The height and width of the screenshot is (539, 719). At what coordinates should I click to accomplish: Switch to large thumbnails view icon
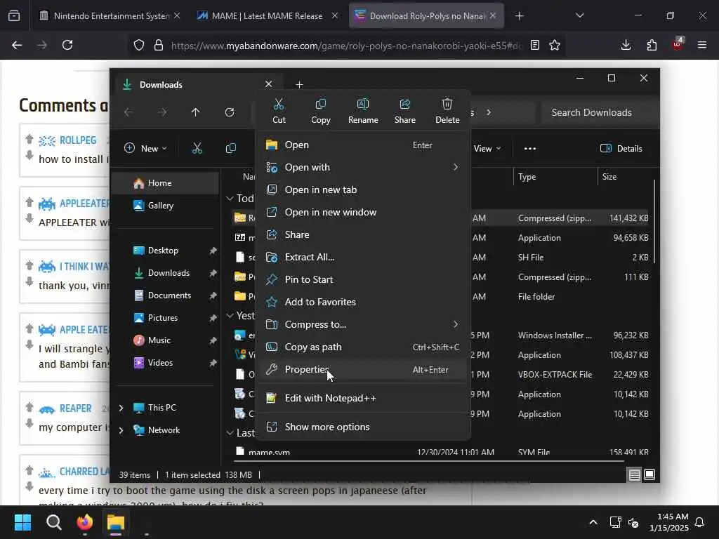click(649, 475)
